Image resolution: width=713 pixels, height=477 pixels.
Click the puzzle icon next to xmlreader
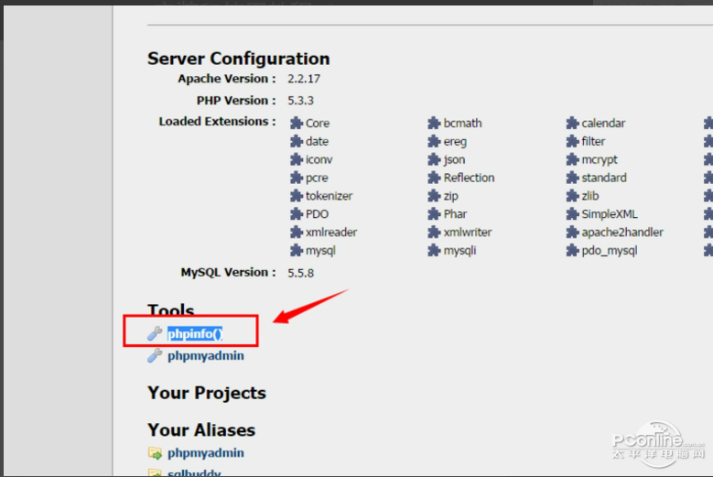point(297,232)
